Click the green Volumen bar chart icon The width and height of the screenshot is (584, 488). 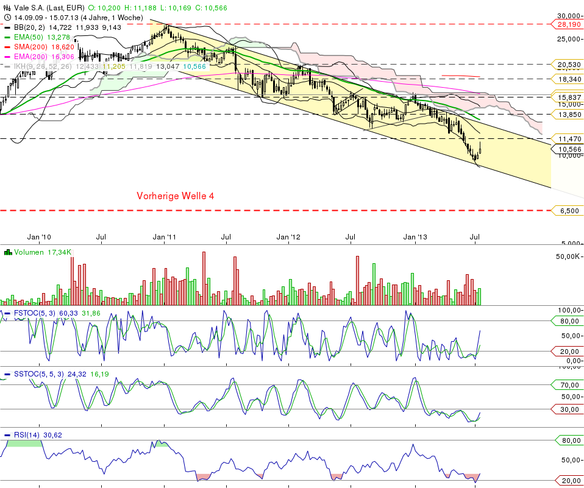coord(8,252)
